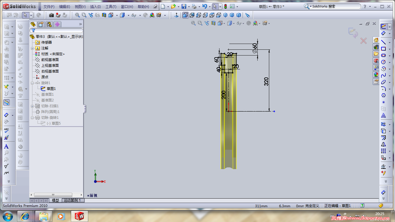Switch to the FeatureManager design tree tab
This screenshot has height=222, width=395.
pyautogui.click(x=33, y=24)
